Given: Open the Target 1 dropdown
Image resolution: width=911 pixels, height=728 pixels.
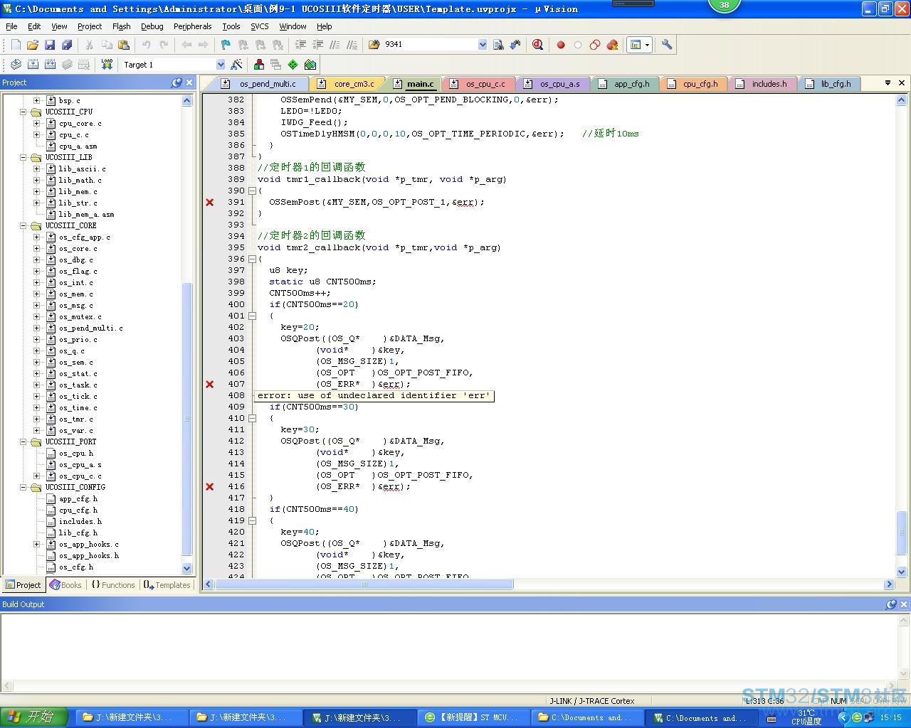Looking at the screenshot, I should 221,65.
